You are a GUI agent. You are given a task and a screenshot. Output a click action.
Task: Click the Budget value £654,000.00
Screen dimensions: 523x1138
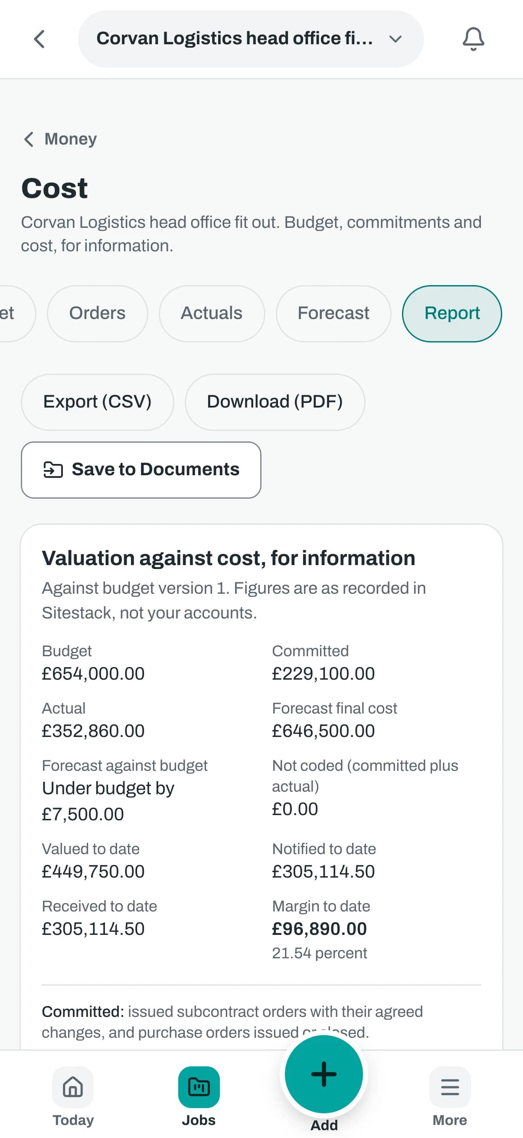pyautogui.click(x=93, y=674)
